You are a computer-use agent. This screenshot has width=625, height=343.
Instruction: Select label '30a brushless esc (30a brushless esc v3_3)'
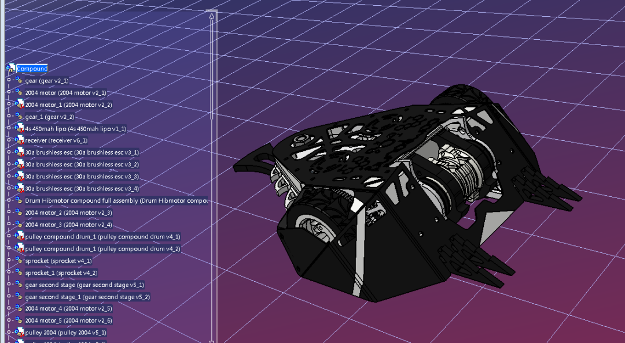tap(82, 176)
